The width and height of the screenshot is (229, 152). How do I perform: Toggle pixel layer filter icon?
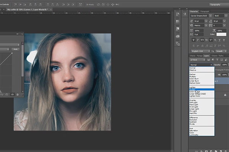point(208,60)
